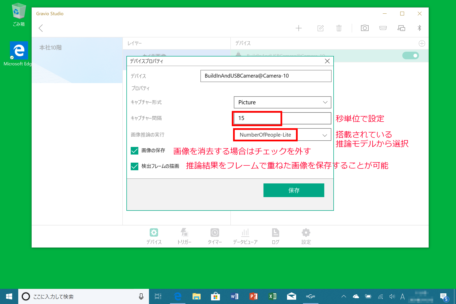The image size is (456, 304).
Task: Open the キャプチャー形式 Picture dropdown
Action: (282, 102)
